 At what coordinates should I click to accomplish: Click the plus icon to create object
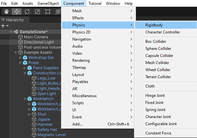(3, 26)
